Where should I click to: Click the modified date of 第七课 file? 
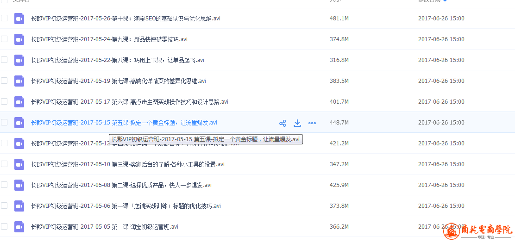(x=441, y=81)
